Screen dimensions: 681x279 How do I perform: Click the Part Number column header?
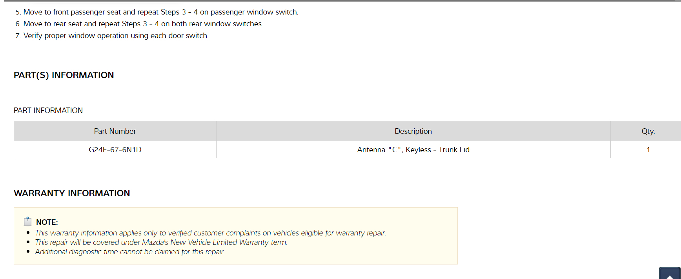tap(115, 131)
